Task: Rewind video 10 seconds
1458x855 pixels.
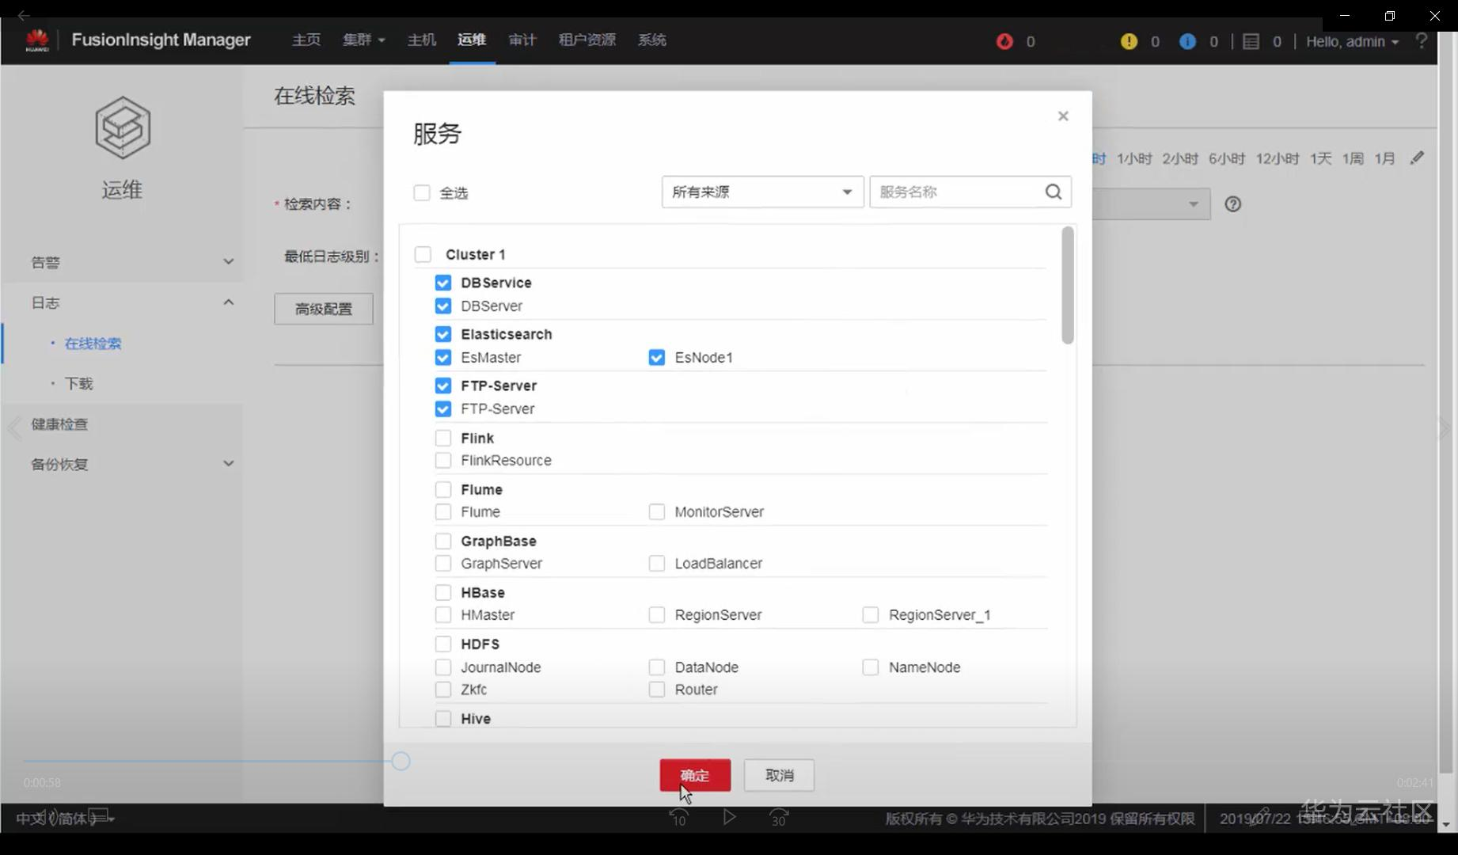Action: pyautogui.click(x=678, y=817)
